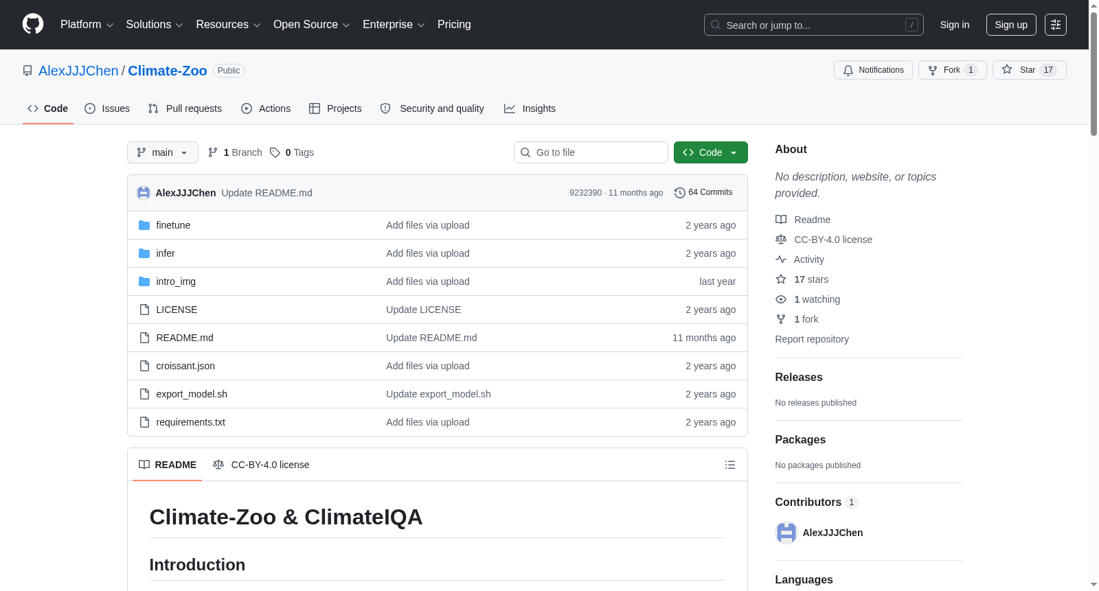Select the README tab in file viewer

[168, 465]
